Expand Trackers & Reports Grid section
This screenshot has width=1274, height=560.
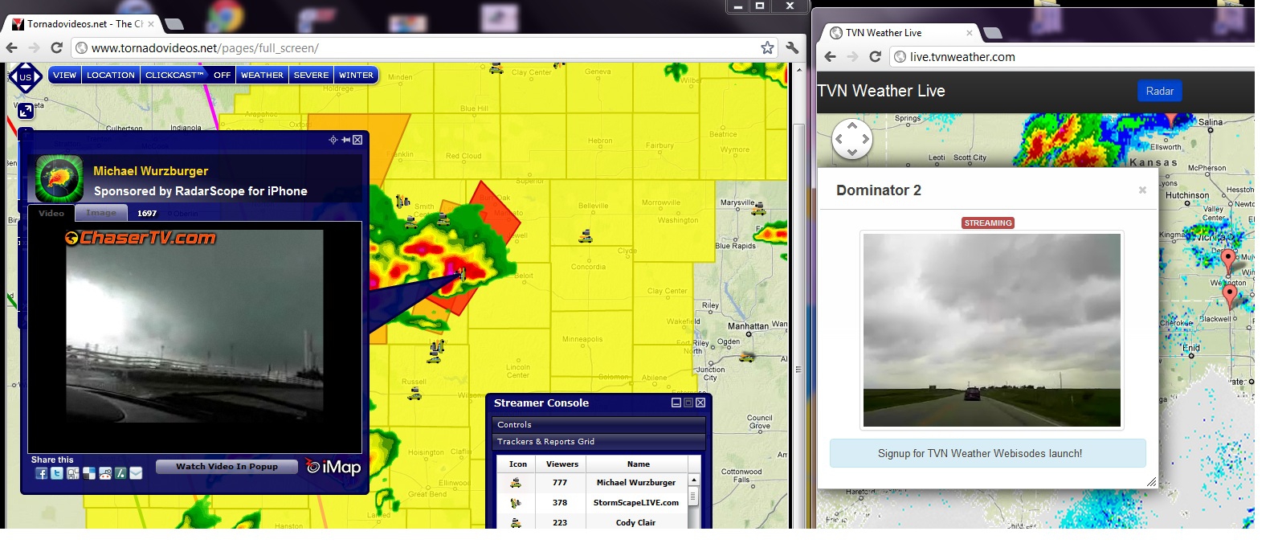598,441
